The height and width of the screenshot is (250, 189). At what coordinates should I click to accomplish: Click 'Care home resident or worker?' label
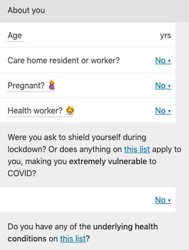[64, 61]
